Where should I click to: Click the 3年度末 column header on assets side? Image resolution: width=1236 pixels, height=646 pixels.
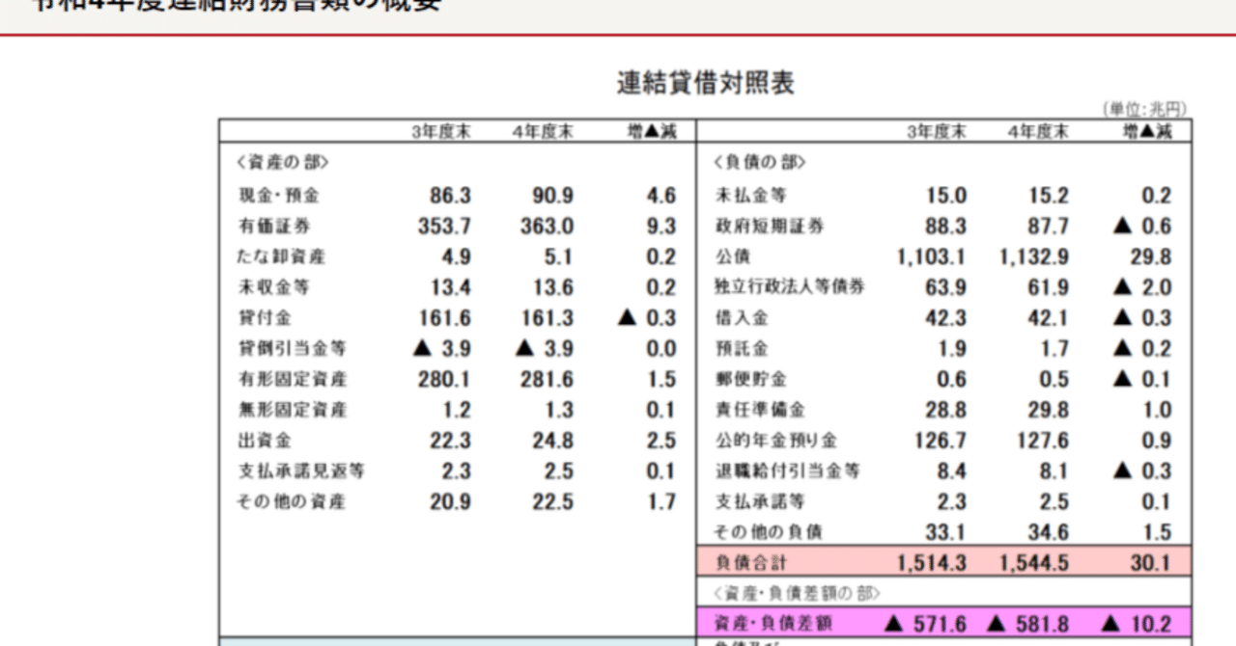442,130
